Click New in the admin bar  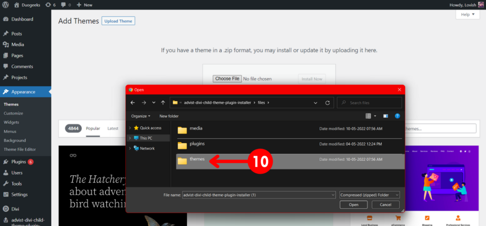point(84,5)
